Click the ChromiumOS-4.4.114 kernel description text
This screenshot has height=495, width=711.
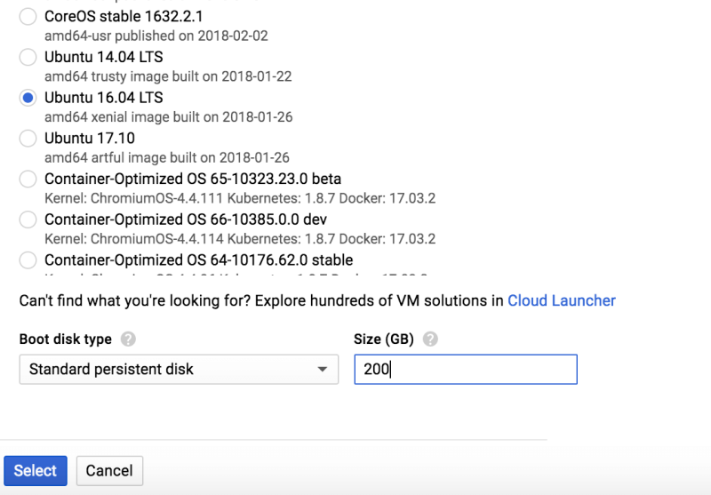(x=240, y=239)
